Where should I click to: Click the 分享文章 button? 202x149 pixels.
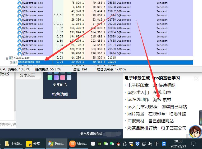[x=27, y=75]
